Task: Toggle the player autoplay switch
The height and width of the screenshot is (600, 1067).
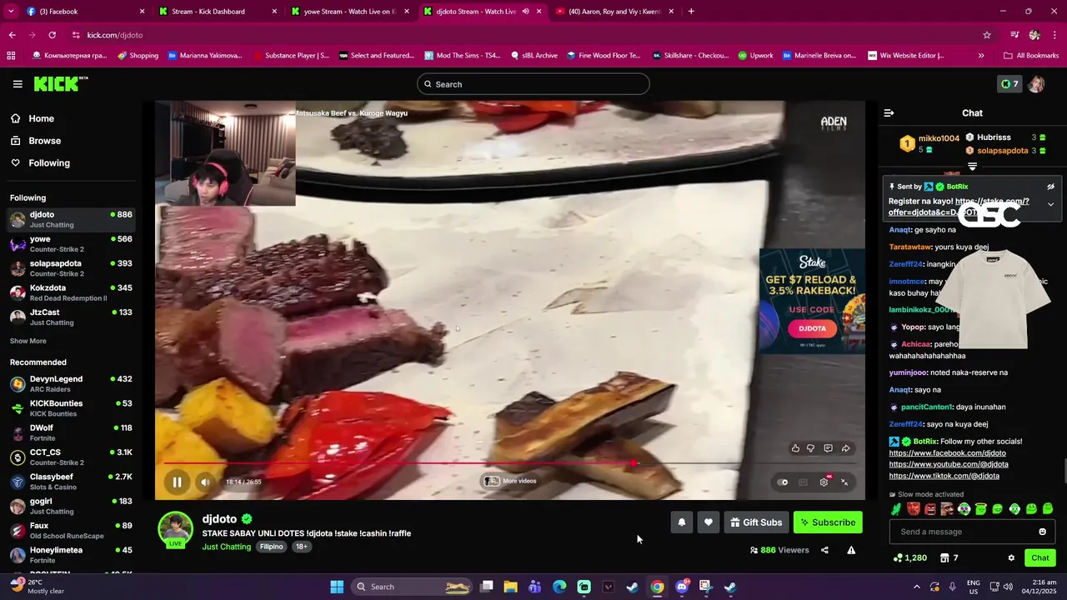Action: [x=782, y=482]
